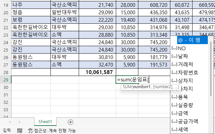Click the SUM function tooltip name
The image size is (215, 134).
[x=127, y=87]
